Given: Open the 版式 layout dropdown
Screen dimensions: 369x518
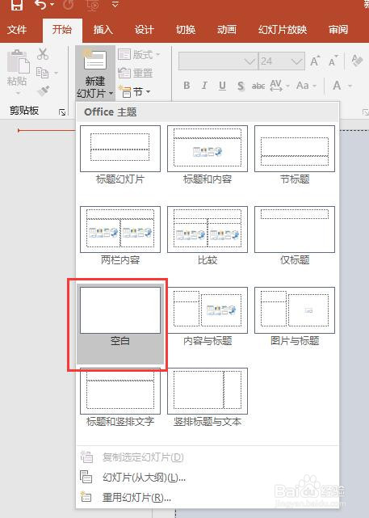Looking at the screenshot, I should click(x=139, y=54).
